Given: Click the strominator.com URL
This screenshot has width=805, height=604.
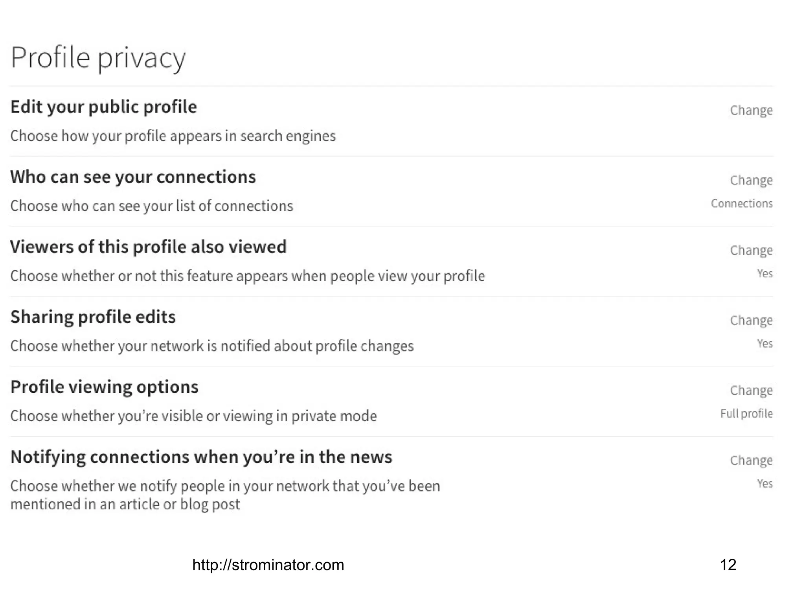Looking at the screenshot, I should [268, 565].
